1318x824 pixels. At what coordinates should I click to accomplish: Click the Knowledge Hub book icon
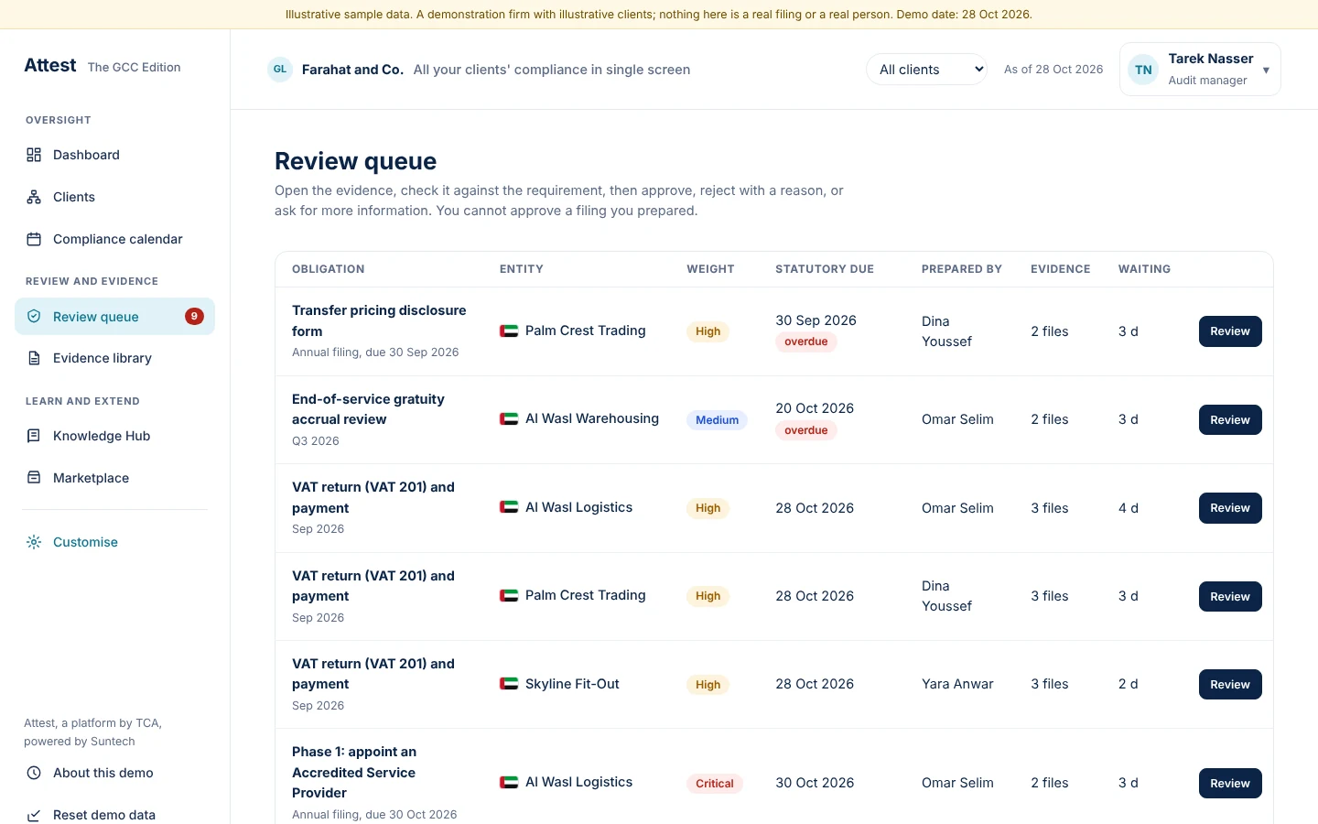tap(34, 436)
